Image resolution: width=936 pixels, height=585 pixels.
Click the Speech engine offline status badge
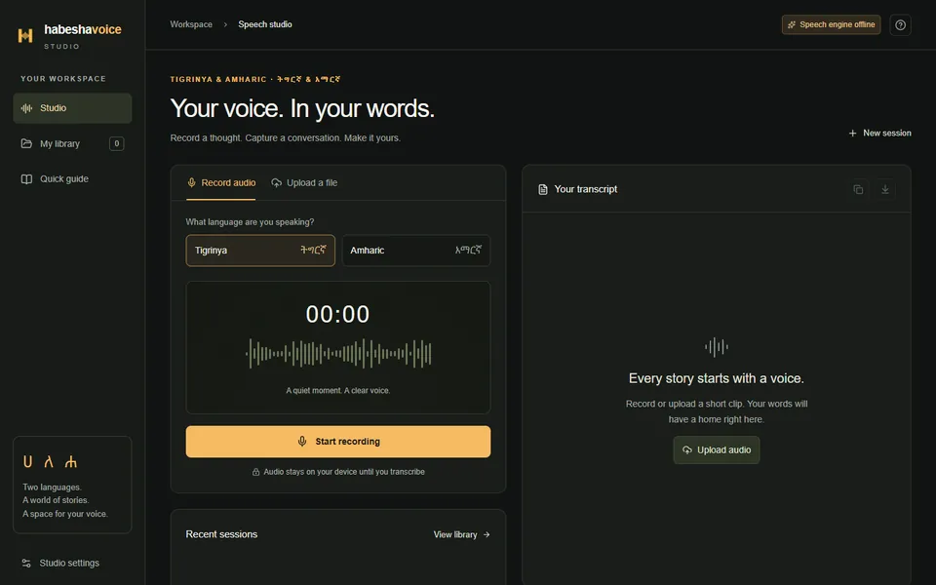831,24
